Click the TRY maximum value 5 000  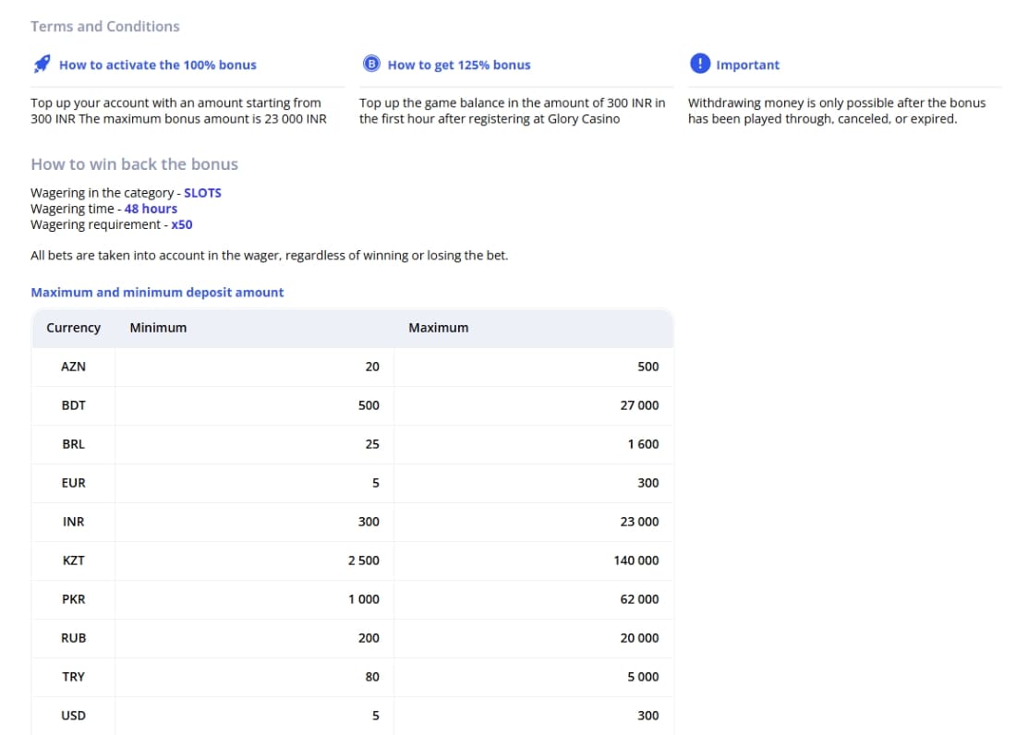pos(643,677)
